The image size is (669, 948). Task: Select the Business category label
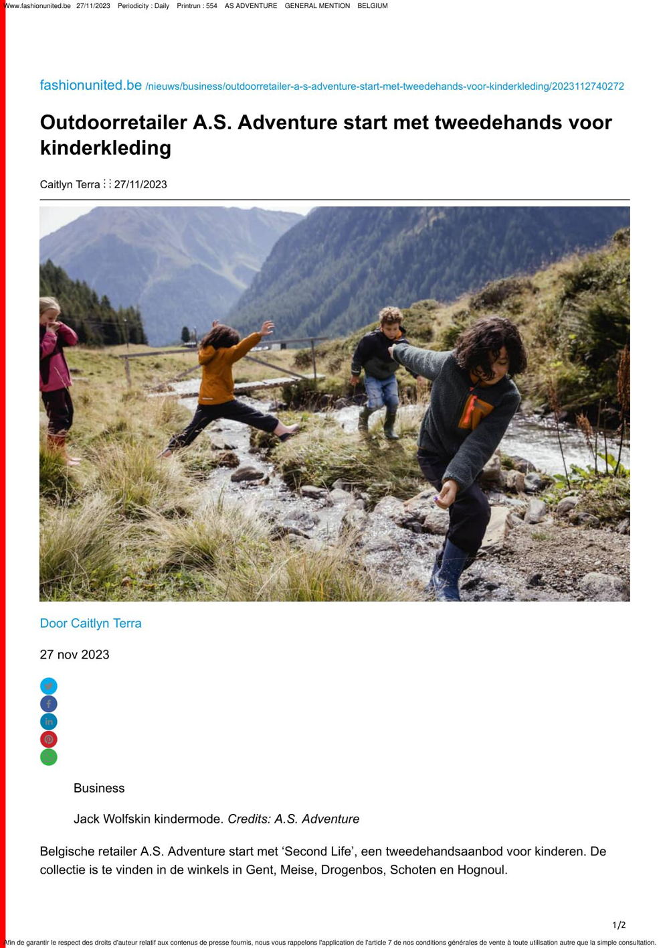pos(99,788)
